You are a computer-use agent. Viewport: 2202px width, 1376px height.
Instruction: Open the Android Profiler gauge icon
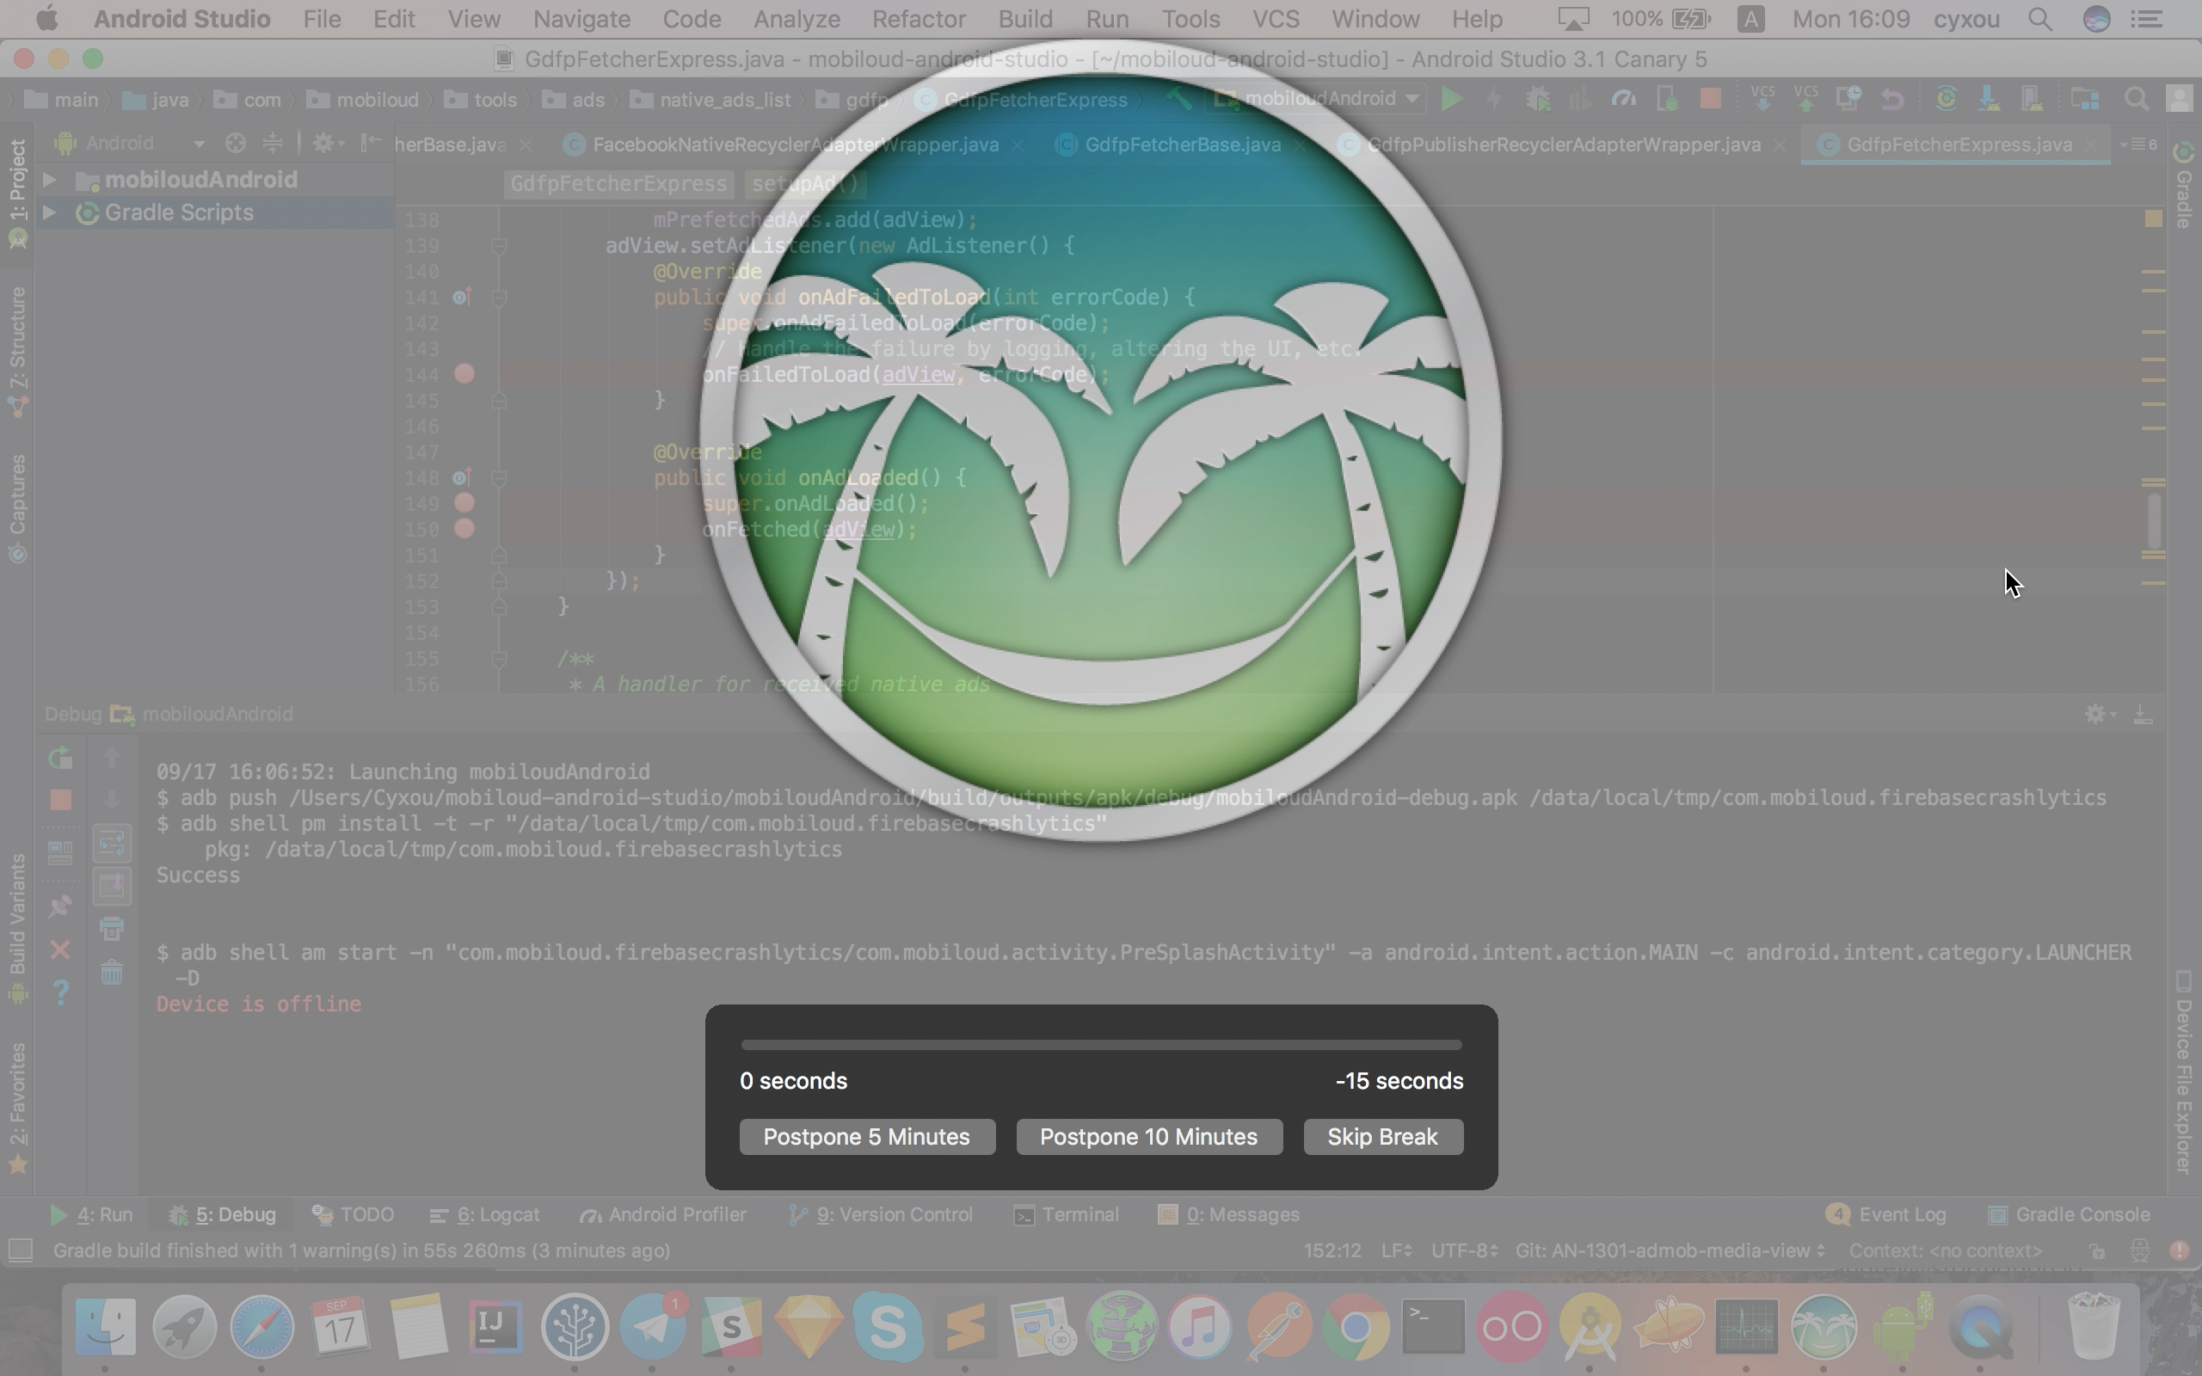tap(1623, 99)
